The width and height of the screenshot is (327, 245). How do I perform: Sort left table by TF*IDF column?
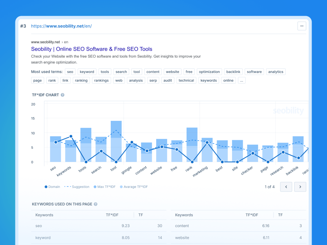point(112,215)
